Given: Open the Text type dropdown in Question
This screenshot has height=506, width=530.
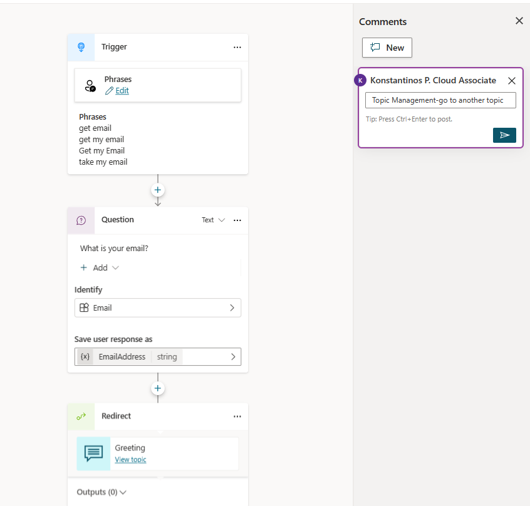Looking at the screenshot, I should [213, 220].
